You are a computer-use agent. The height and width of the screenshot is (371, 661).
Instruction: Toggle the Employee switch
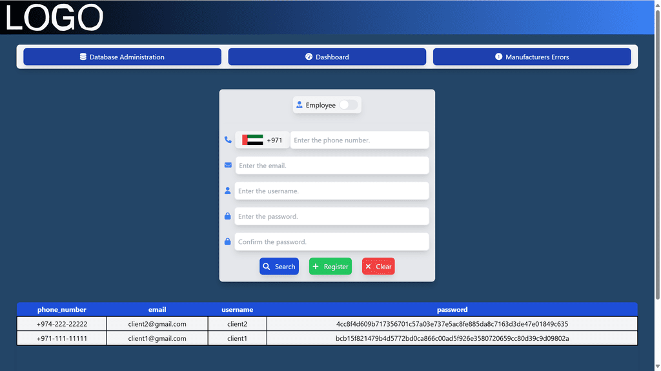click(349, 105)
